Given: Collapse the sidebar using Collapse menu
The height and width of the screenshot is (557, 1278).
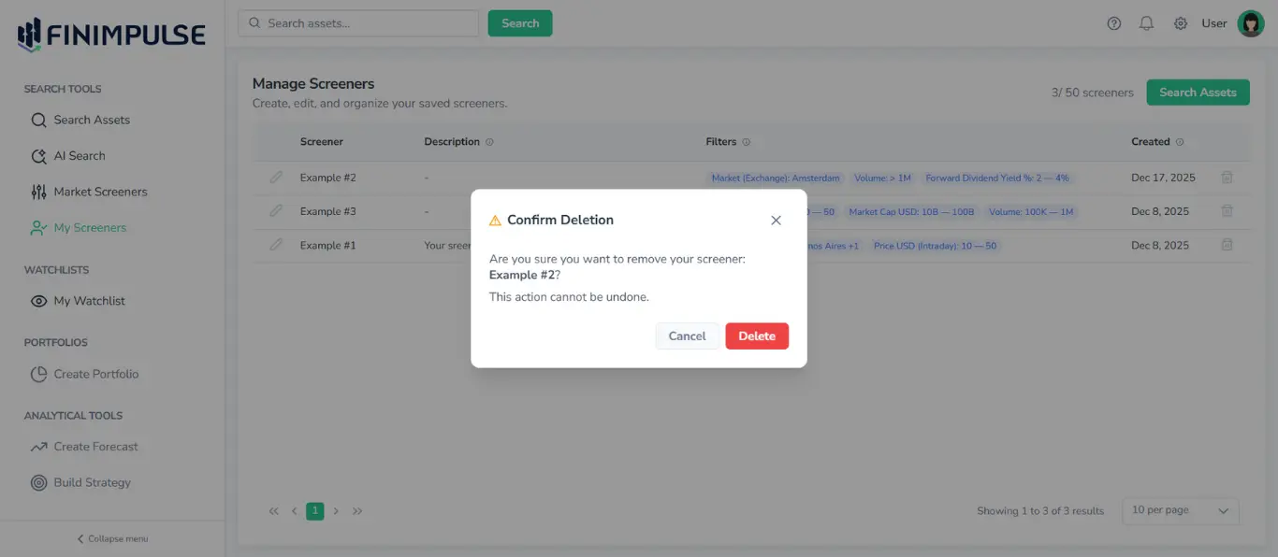Looking at the screenshot, I should pos(111,538).
